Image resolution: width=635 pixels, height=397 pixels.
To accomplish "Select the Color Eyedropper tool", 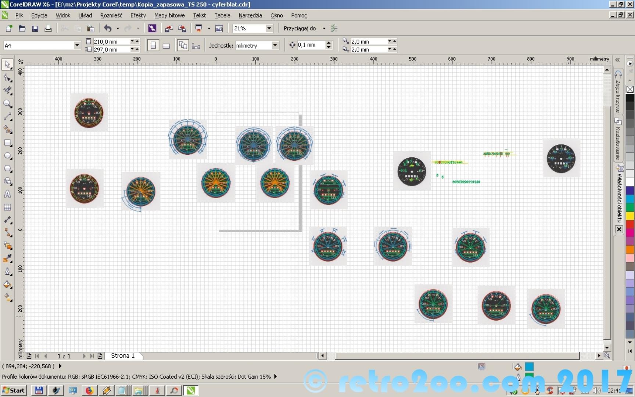I will click(x=7, y=259).
